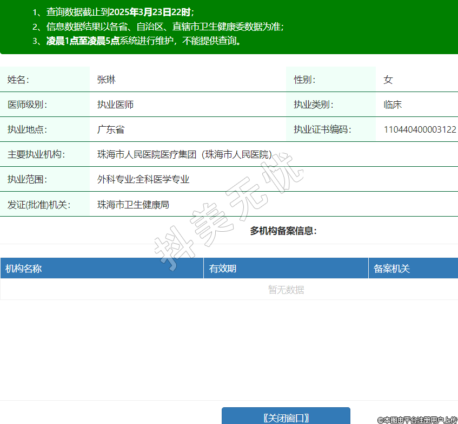The width and height of the screenshot is (458, 424).
Task: Click the 多机构备案信息 section heading
Action: 283,231
